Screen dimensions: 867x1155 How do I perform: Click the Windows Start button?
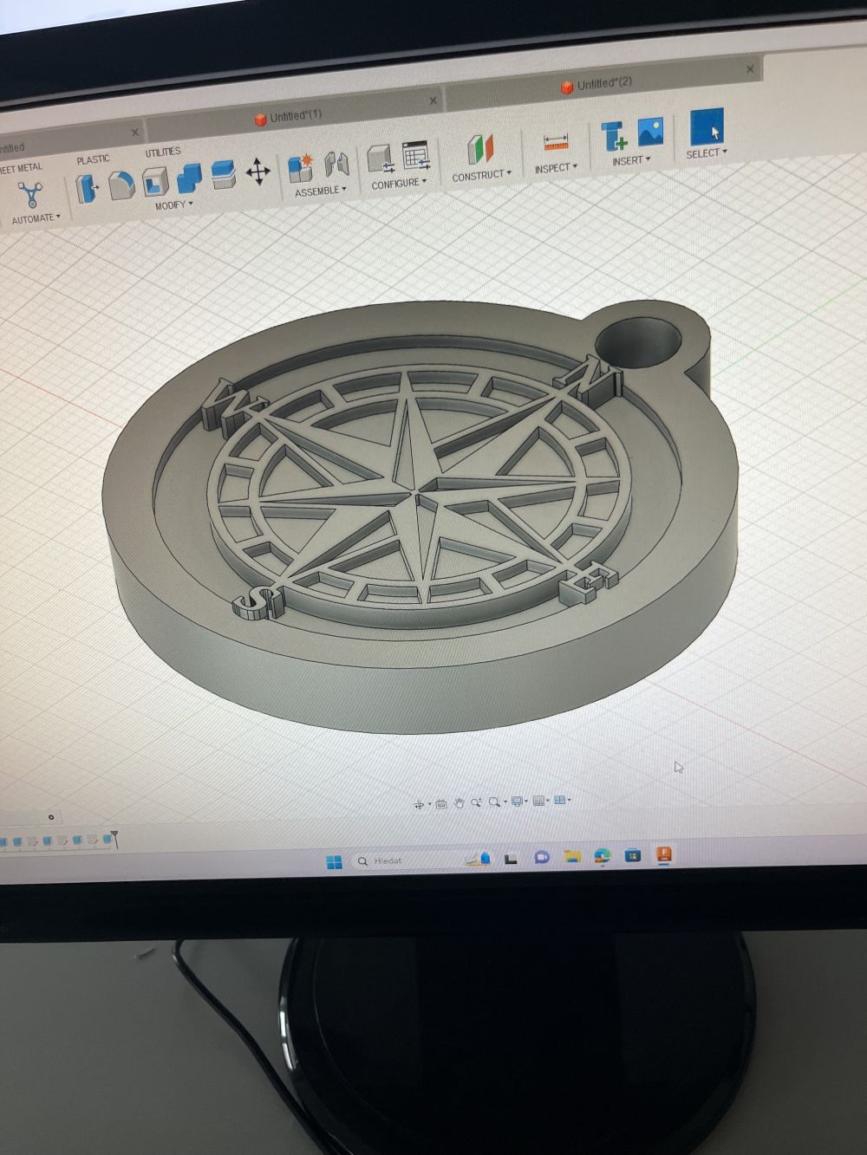coord(334,861)
